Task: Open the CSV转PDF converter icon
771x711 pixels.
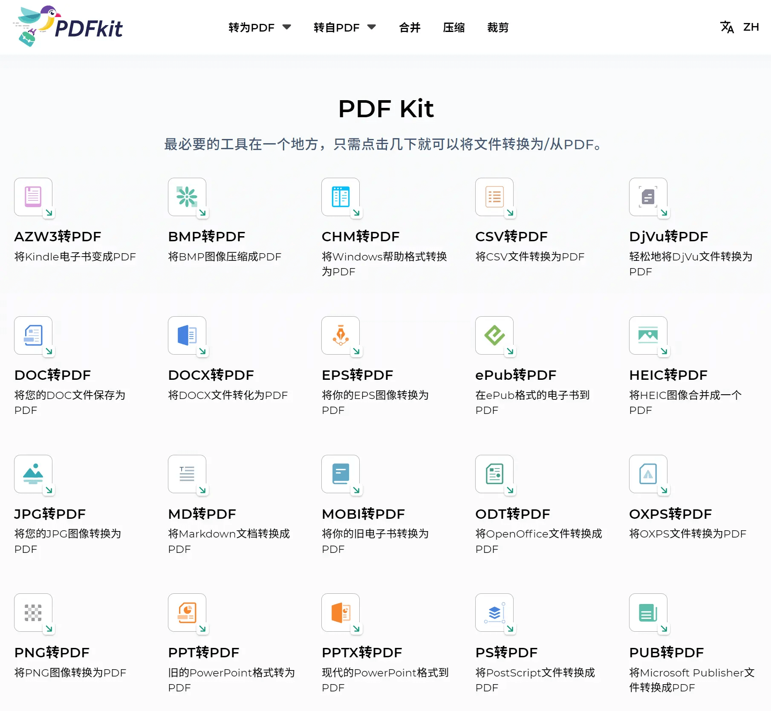Action: click(494, 197)
